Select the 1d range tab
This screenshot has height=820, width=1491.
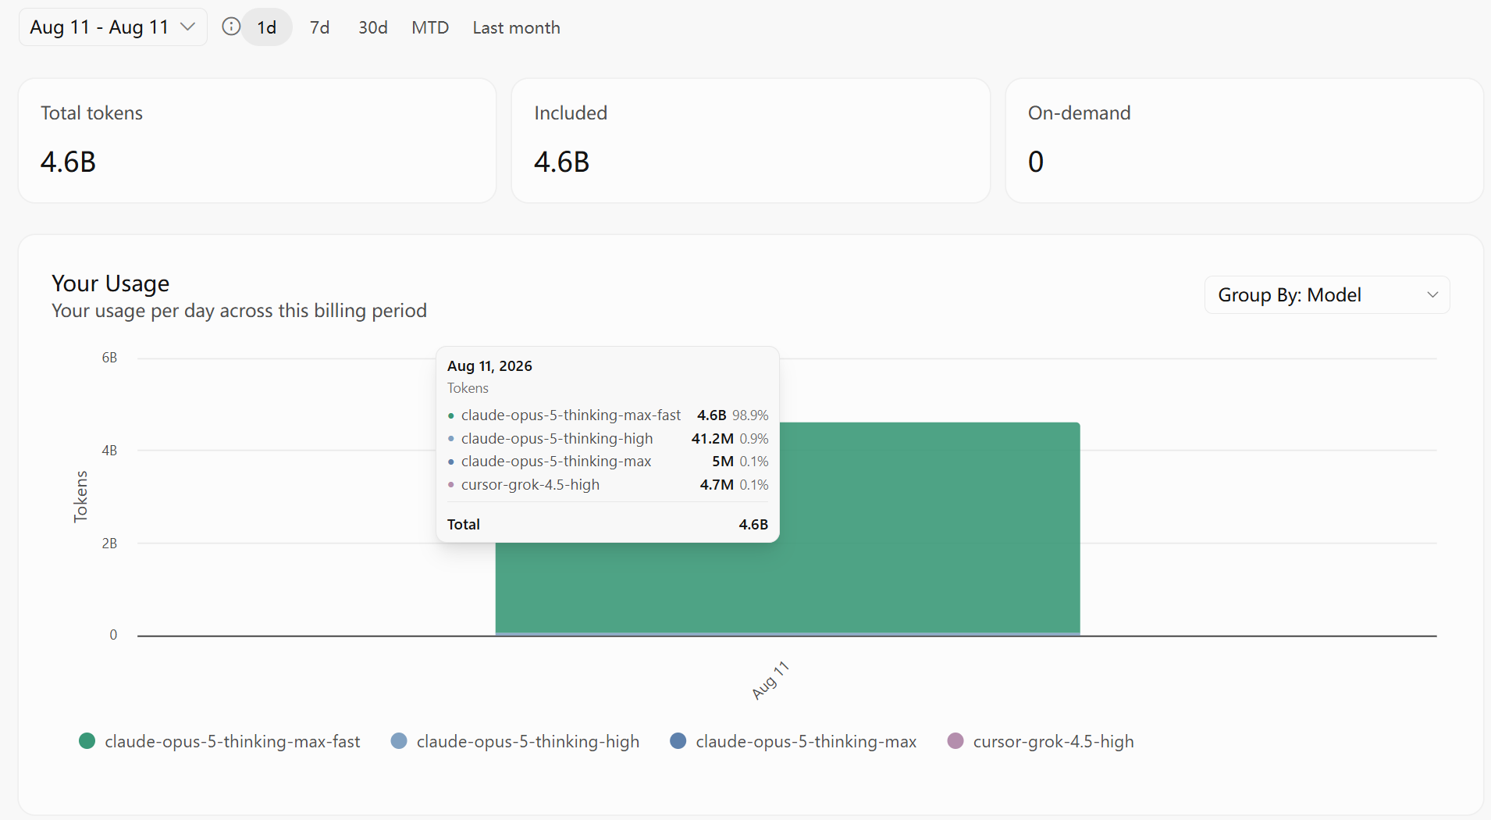pos(267,27)
